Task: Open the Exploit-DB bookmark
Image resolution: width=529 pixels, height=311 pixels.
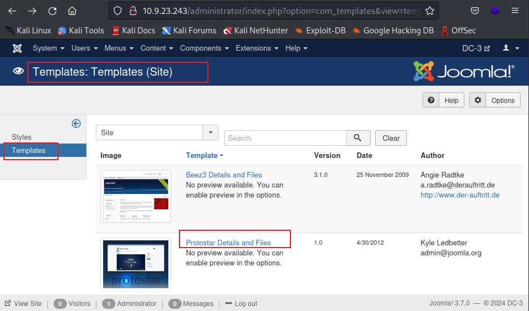Action: [x=320, y=31]
